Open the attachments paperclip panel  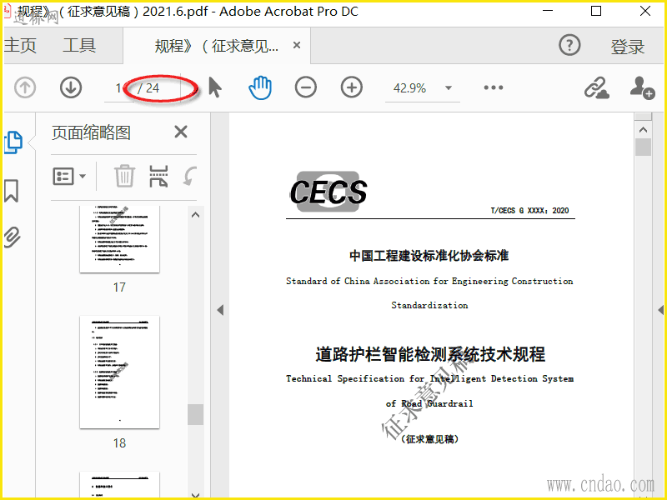pyautogui.click(x=13, y=237)
